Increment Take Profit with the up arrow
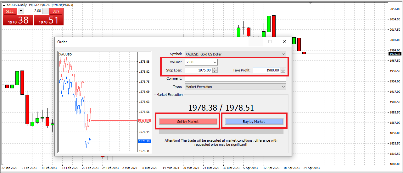The image size is (403, 173). (x=283, y=69)
